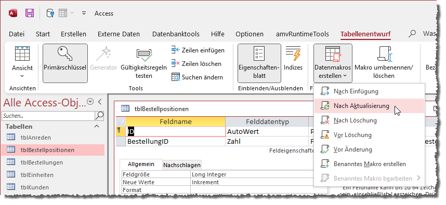Select the Tabellenentwurf tab

365,34
